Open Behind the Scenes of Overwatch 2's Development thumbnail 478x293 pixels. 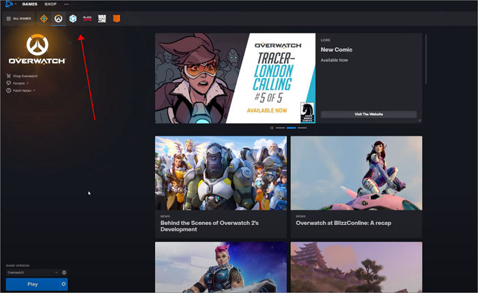[x=221, y=173]
